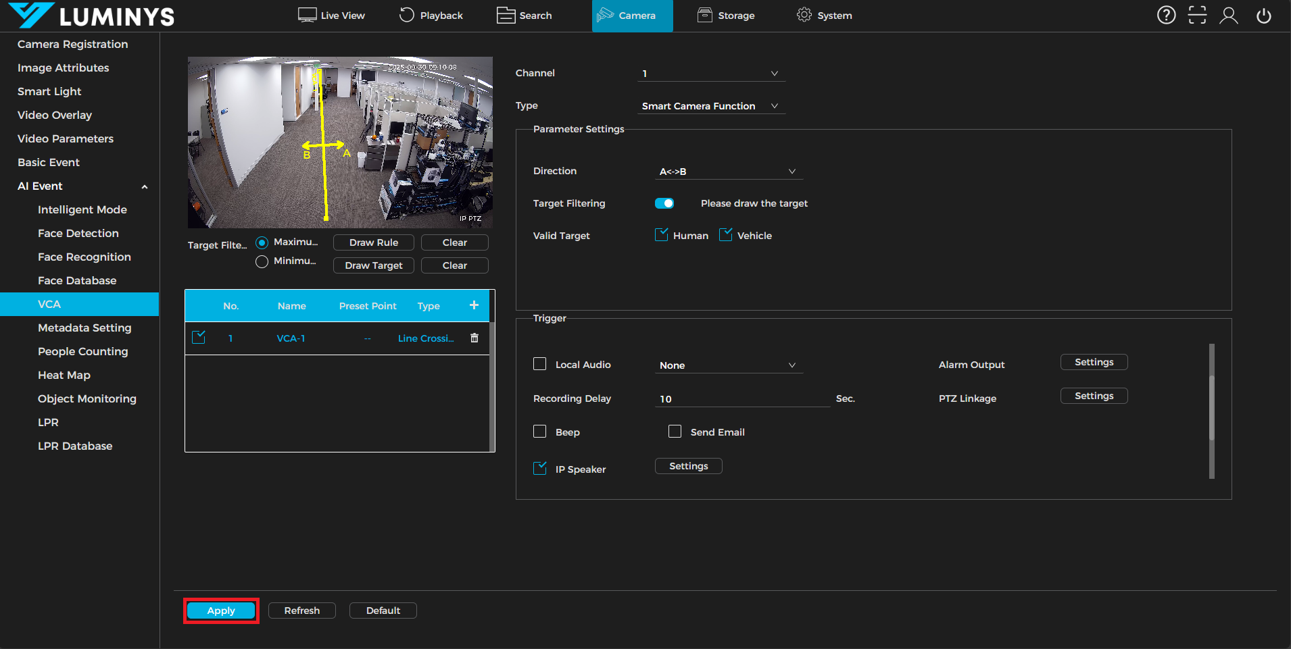Open the Channel dropdown
This screenshot has height=649, width=1291.
[710, 73]
